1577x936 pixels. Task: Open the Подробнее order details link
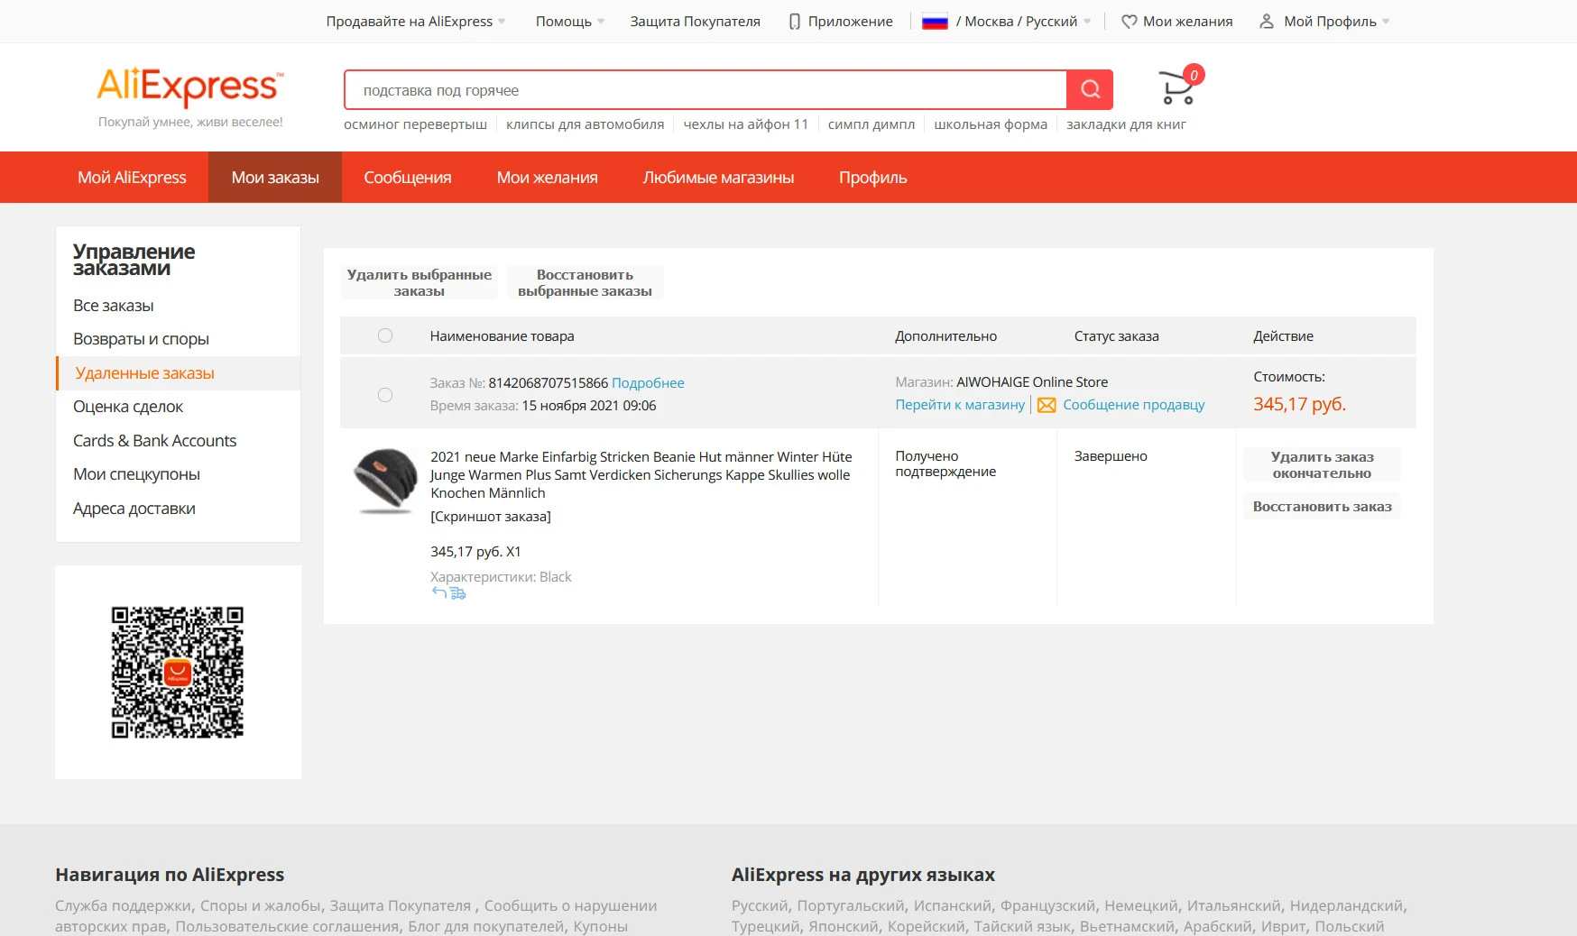pos(648,383)
